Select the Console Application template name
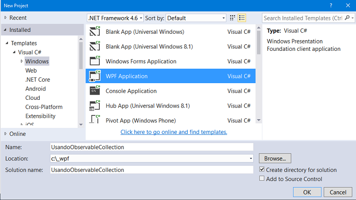Screen dimensions: 356x200 pos(131,91)
